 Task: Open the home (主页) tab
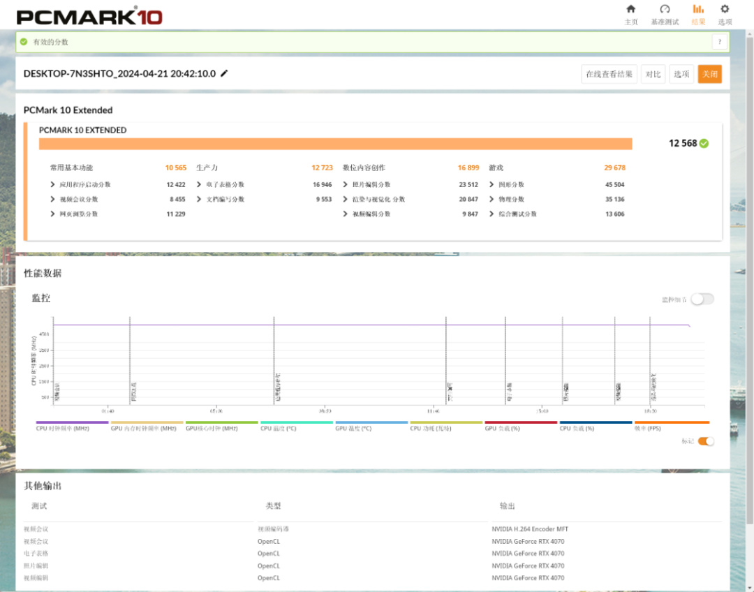pyautogui.click(x=631, y=15)
